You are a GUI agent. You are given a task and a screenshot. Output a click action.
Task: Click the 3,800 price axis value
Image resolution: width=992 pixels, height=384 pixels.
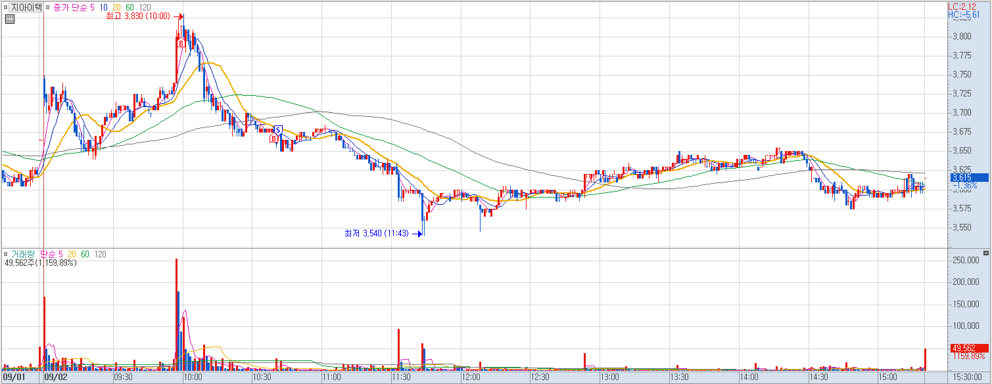click(962, 36)
